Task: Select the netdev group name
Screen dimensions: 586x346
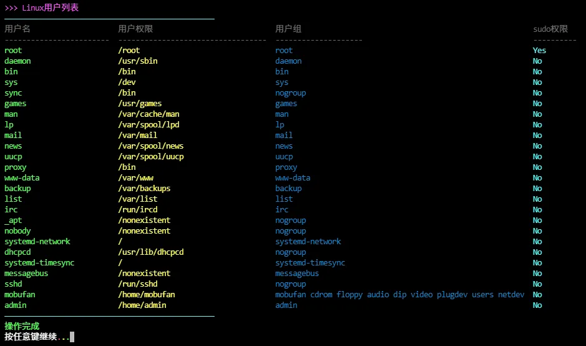Action: tap(510, 295)
